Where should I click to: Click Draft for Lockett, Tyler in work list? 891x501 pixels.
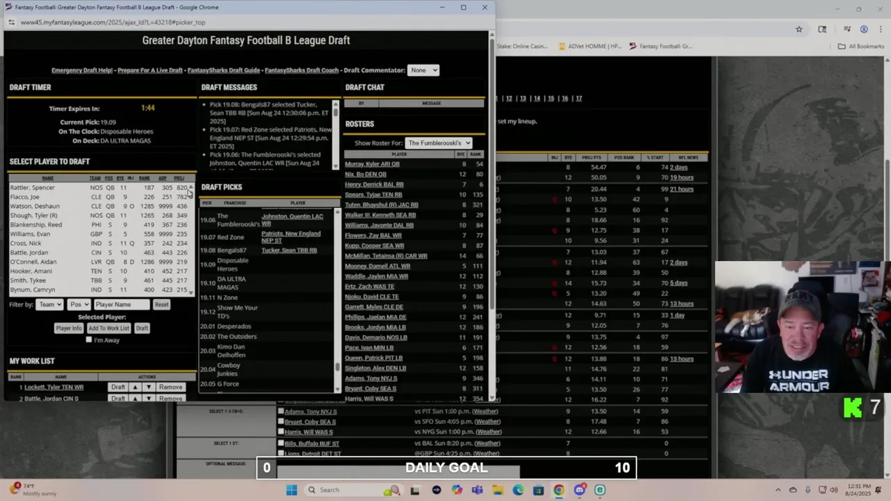[118, 387]
